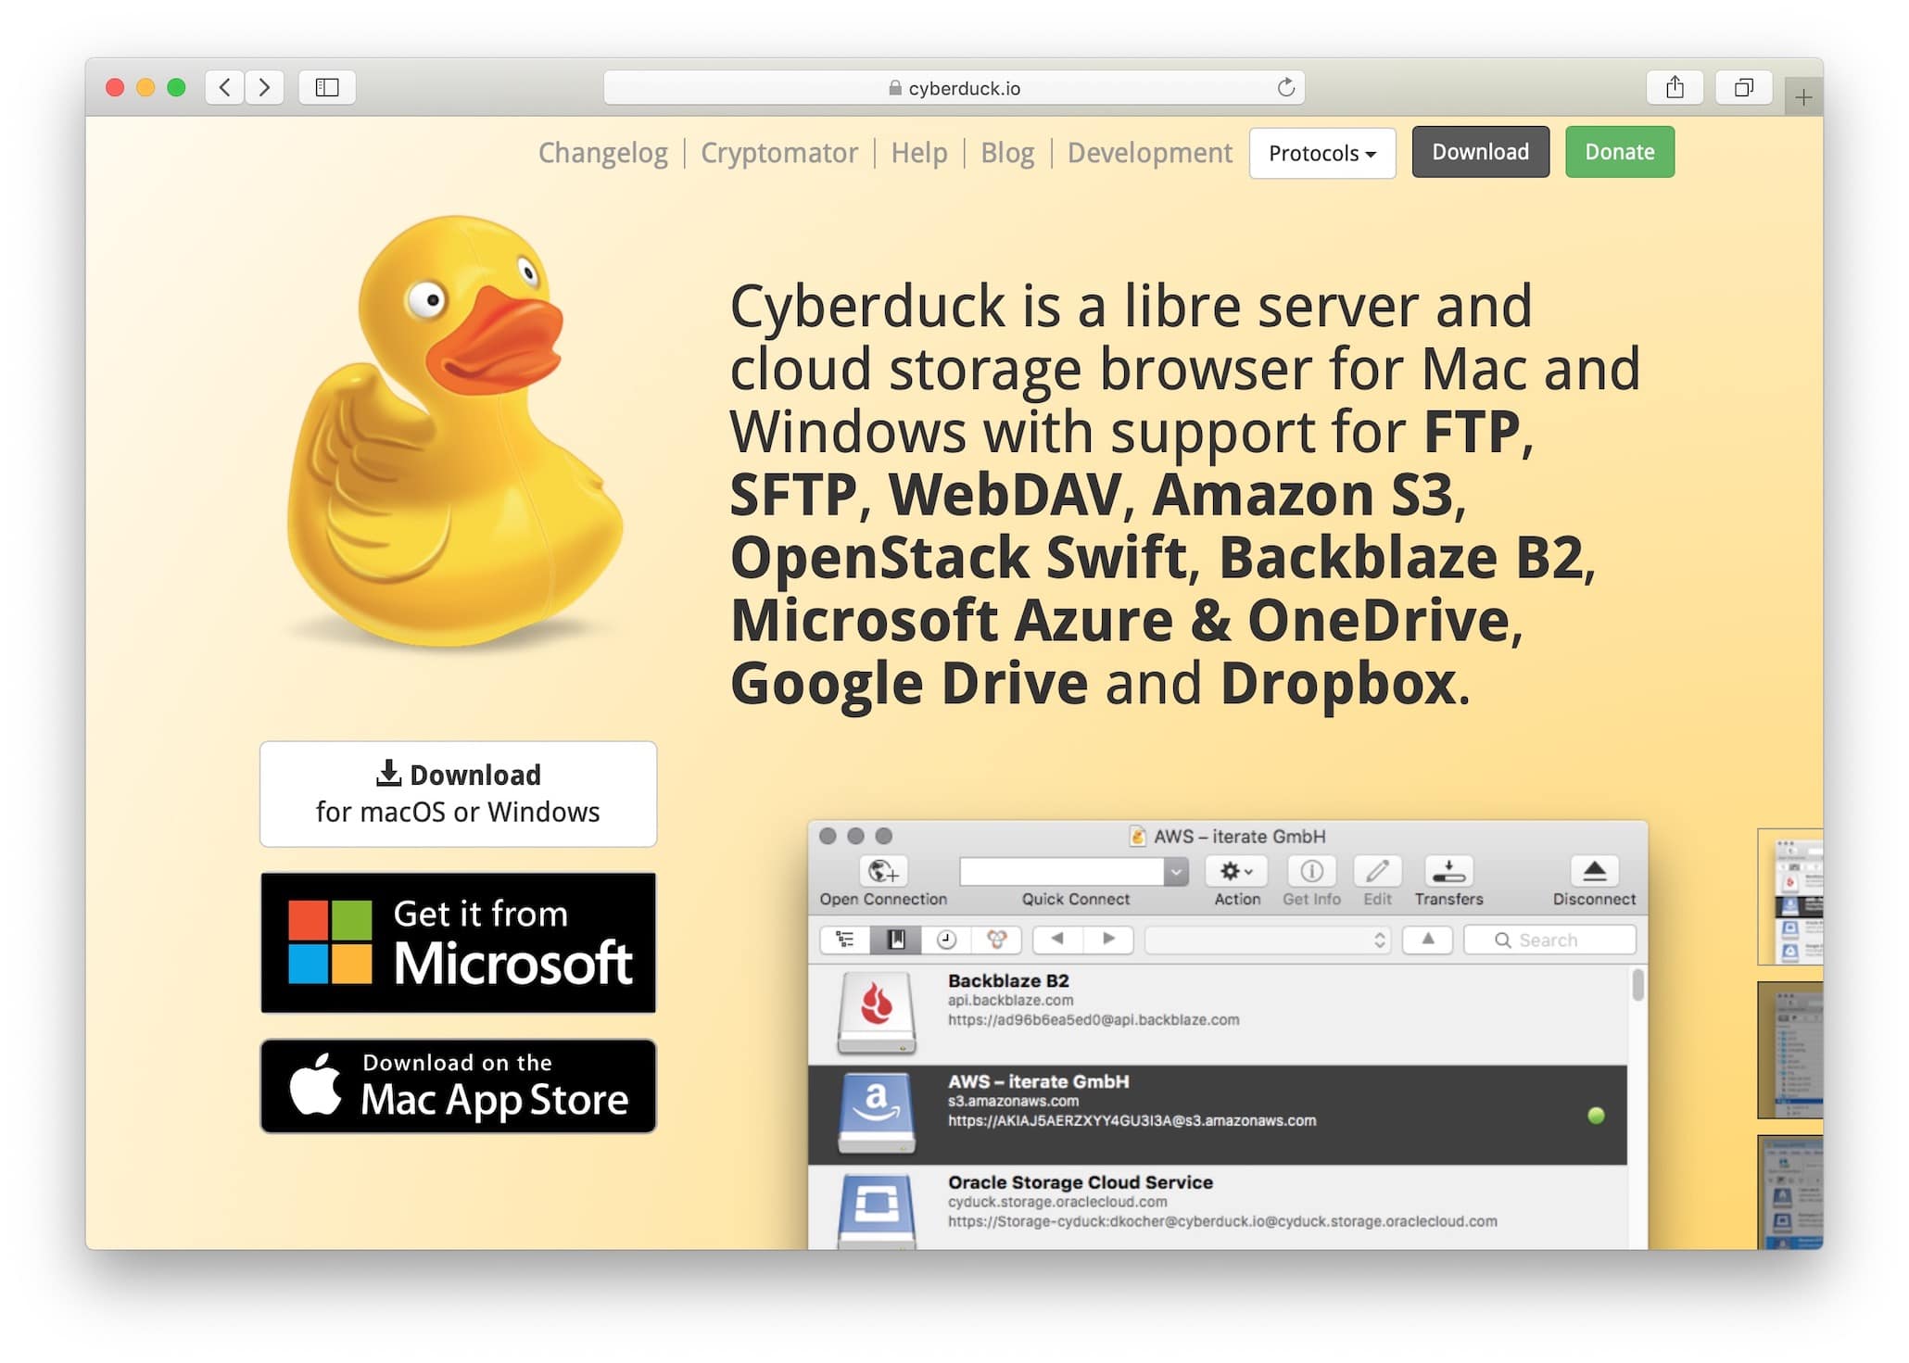Click Download for macOS or Windows
This screenshot has height=1363, width=1909.
coord(459,793)
